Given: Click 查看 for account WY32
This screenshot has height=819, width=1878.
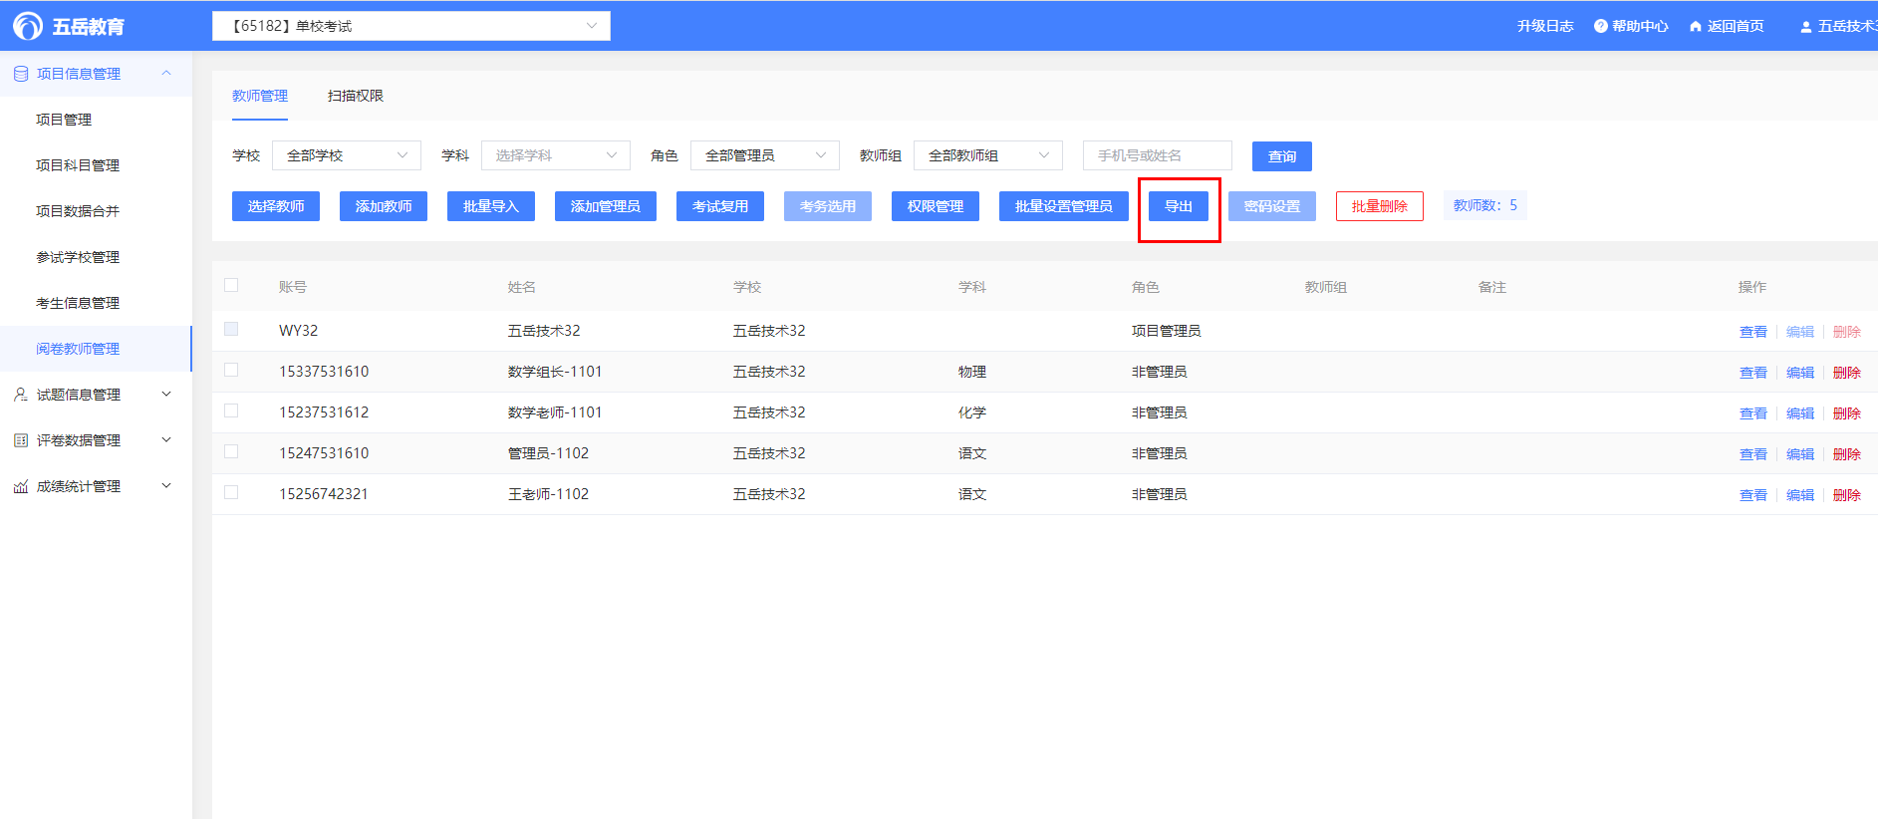Looking at the screenshot, I should (x=1753, y=332).
